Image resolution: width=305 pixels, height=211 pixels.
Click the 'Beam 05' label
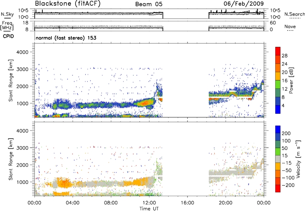tap(149, 4)
